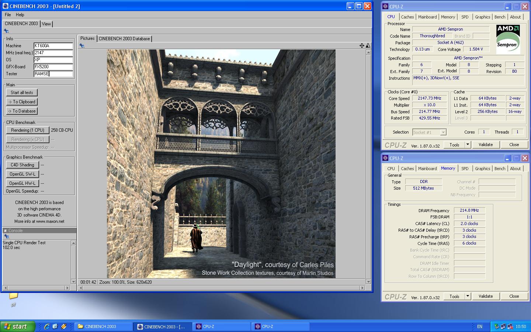
Task: Run the OpenGL HW-L benchmark
Action: (x=22, y=183)
